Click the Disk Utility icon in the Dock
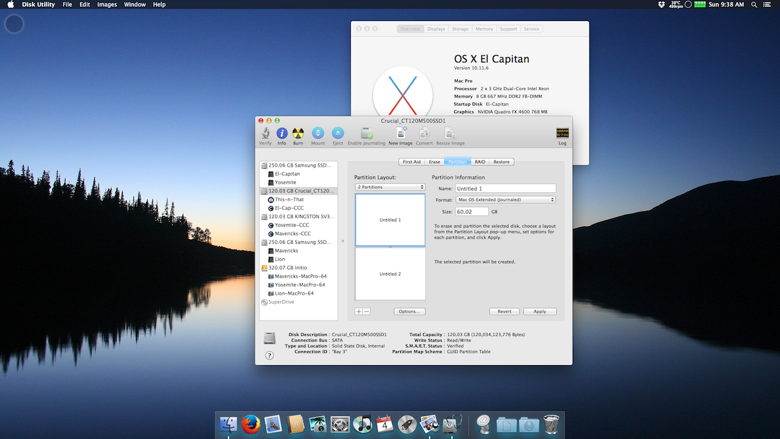The image size is (780, 439). (x=452, y=425)
